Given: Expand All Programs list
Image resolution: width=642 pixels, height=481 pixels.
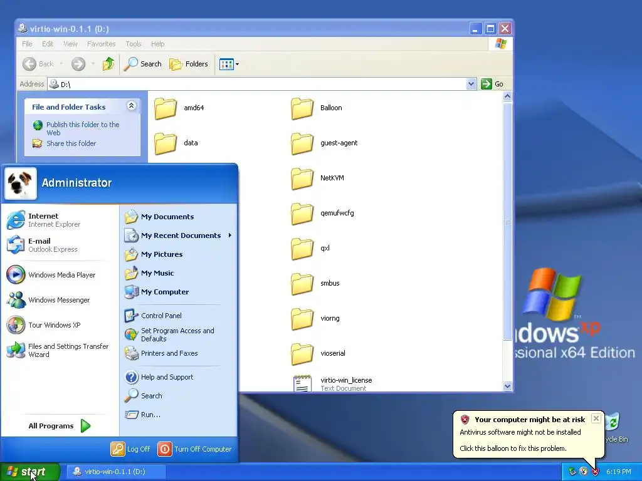Looking at the screenshot, I should coord(60,426).
